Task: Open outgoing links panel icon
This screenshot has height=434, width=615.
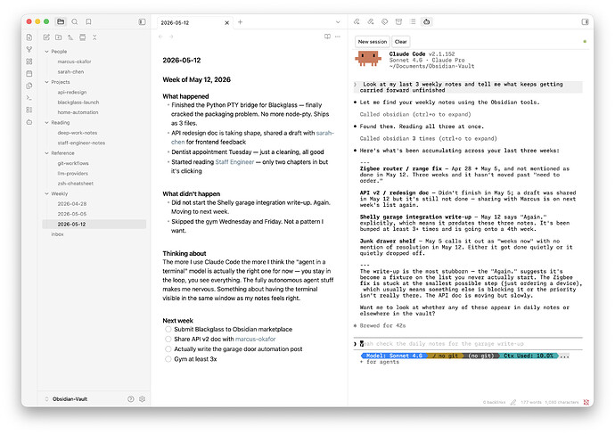Action: (x=371, y=21)
